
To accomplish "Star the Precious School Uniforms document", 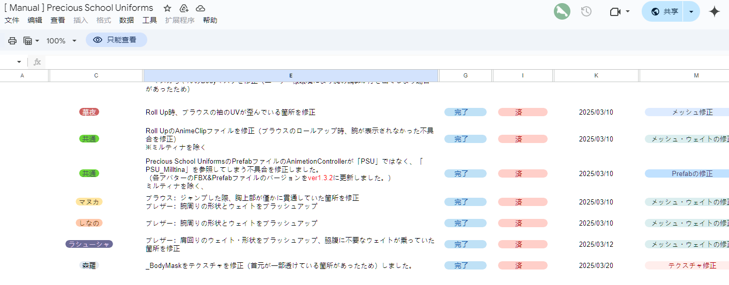I will click(x=167, y=8).
